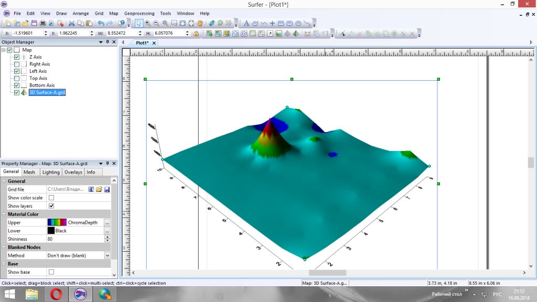Click the Pan hand tool
This screenshot has height=302, width=537.
[x=200, y=23]
